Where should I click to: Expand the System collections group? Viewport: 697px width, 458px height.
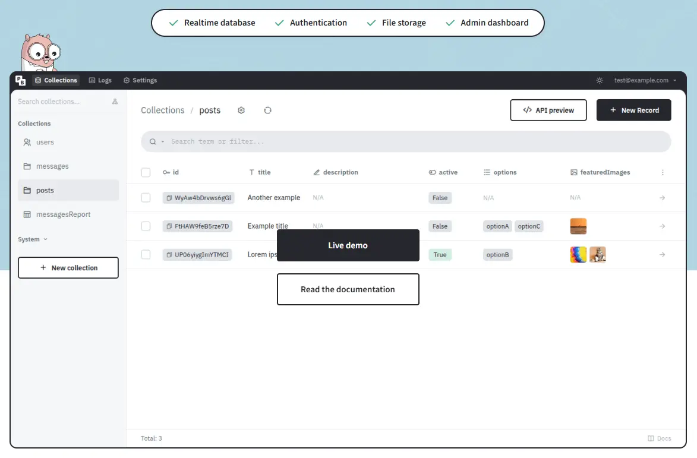pos(33,239)
